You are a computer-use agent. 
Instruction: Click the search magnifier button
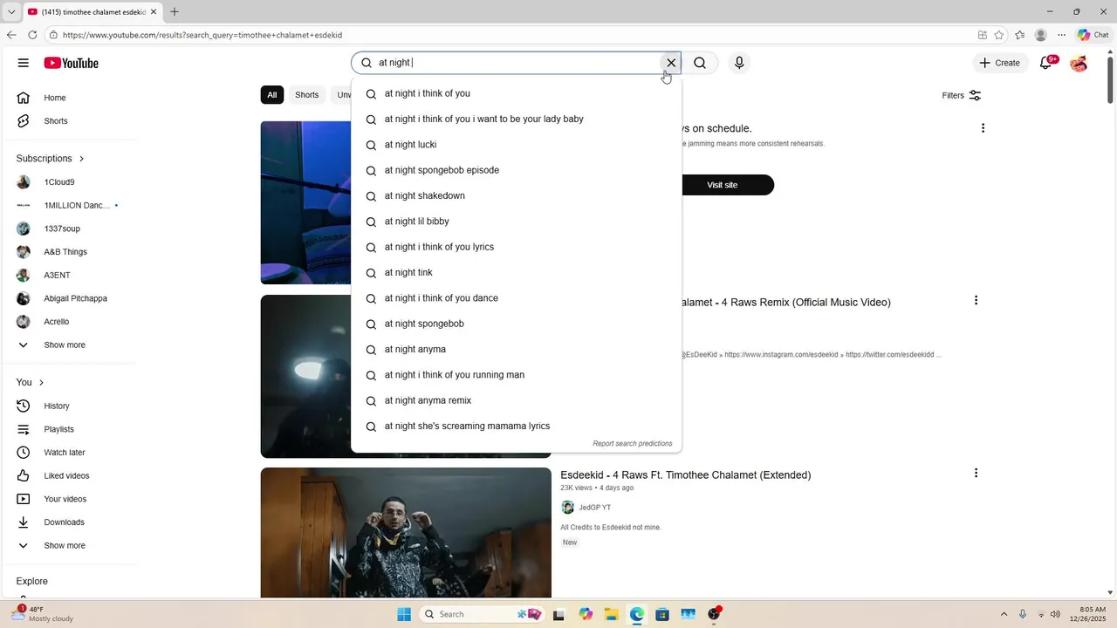(x=700, y=63)
